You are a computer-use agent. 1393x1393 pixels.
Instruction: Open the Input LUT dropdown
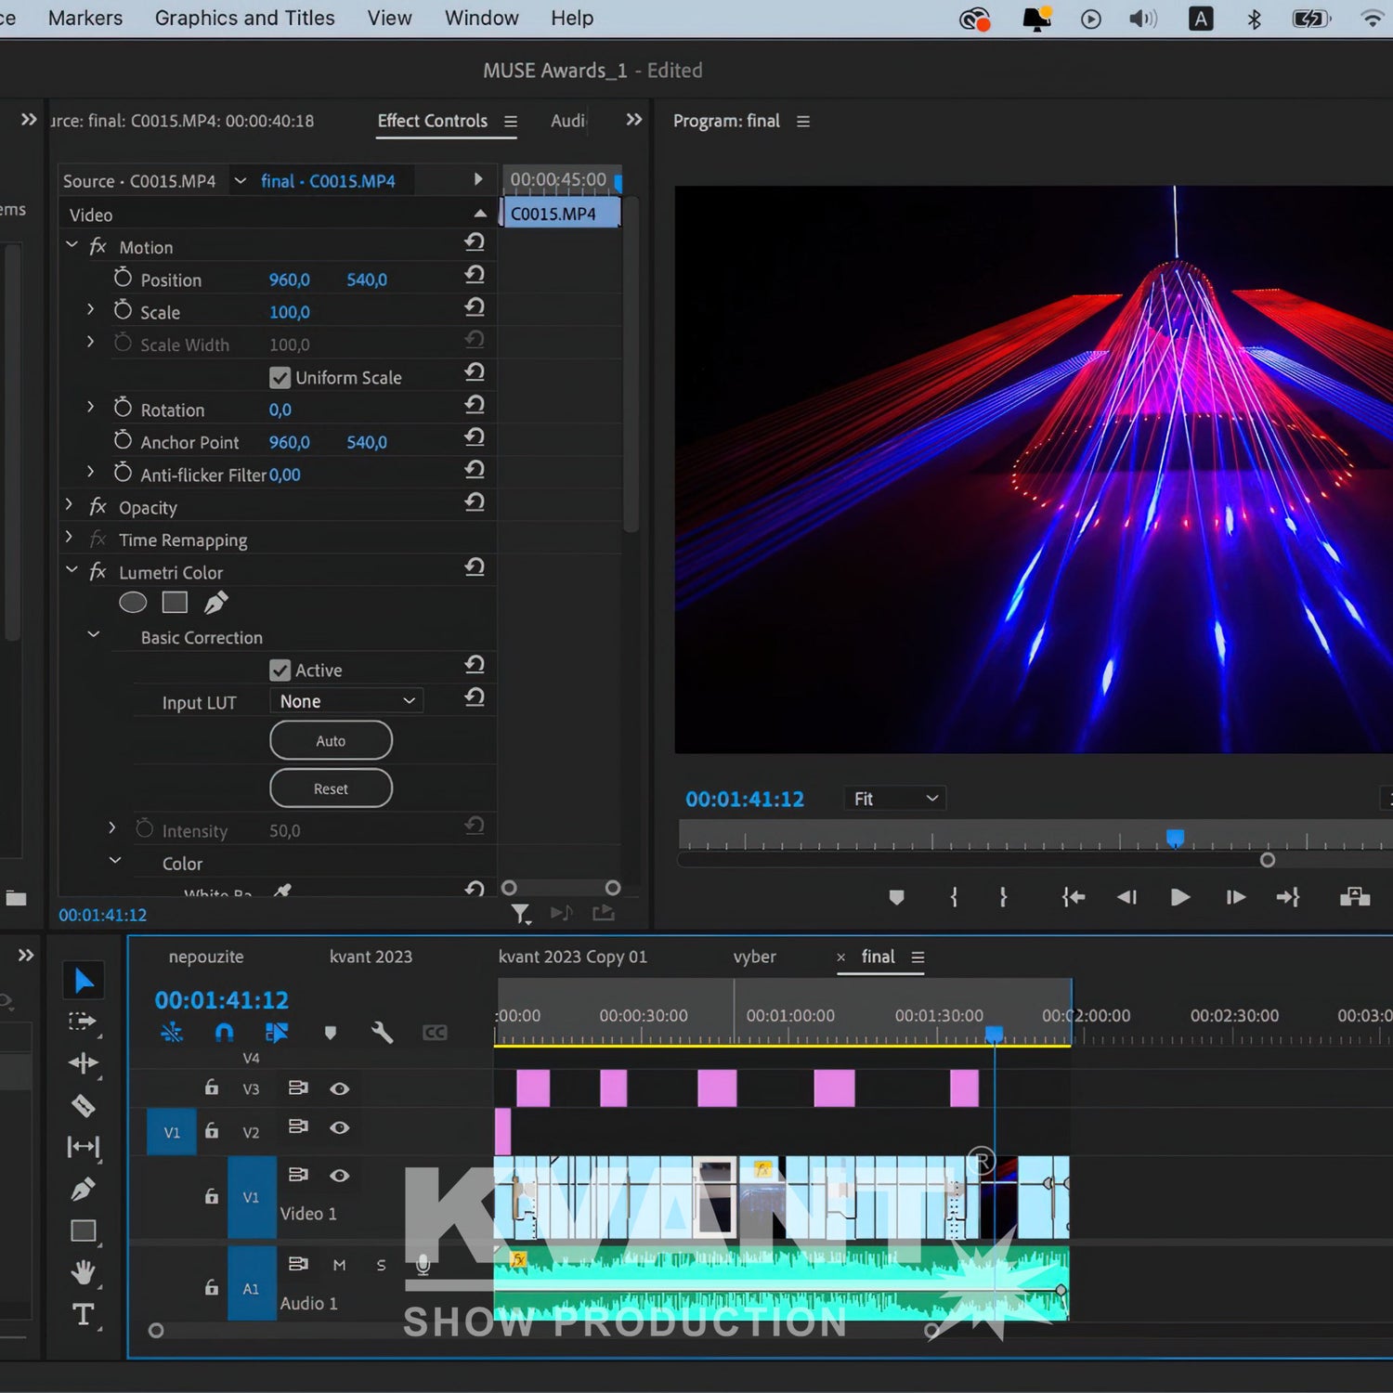[x=346, y=701]
